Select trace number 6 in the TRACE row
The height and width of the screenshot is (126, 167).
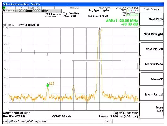coord(137,10)
